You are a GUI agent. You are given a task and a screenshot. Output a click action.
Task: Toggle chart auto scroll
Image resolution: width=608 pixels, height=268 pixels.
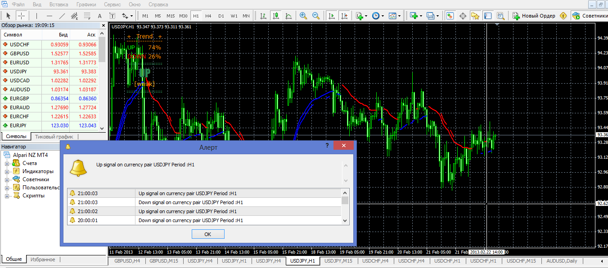pyautogui.click(x=332, y=16)
